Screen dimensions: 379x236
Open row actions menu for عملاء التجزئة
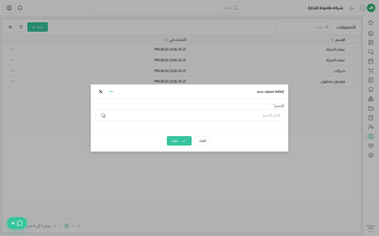[13, 60]
